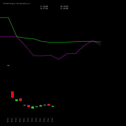Select the 02 Jun date label
The height and width of the screenshot is (126, 126).
coord(8,120)
